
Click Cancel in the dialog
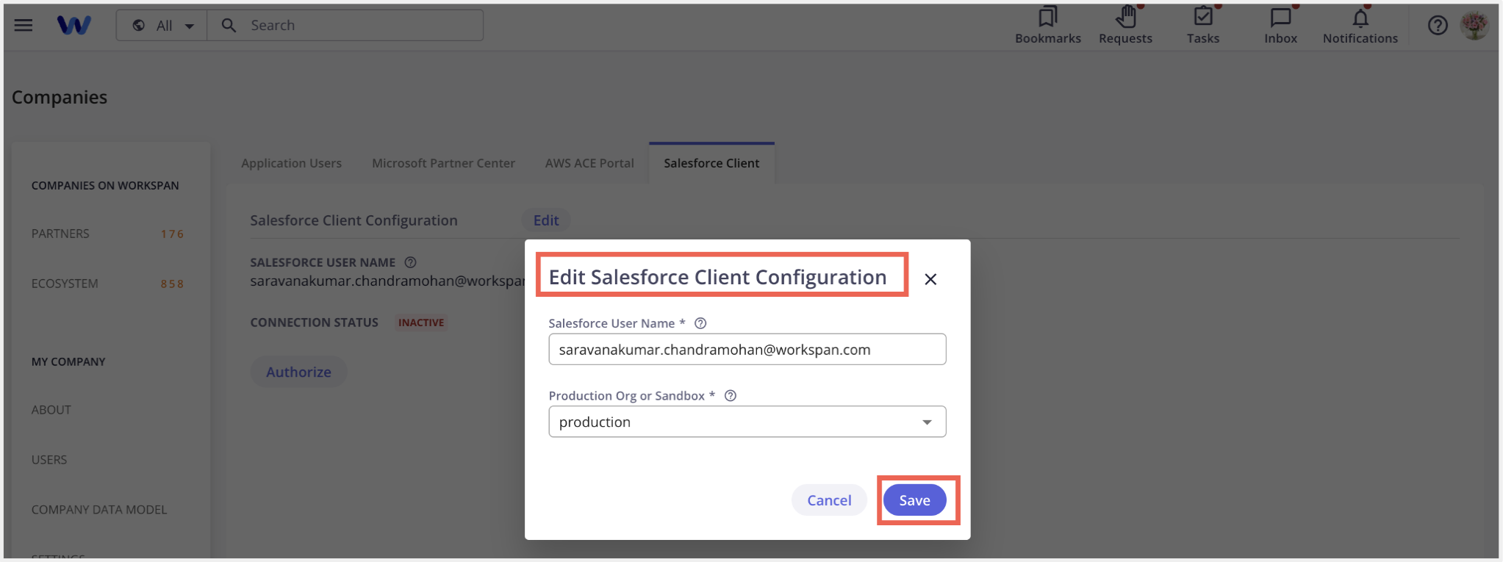point(829,500)
